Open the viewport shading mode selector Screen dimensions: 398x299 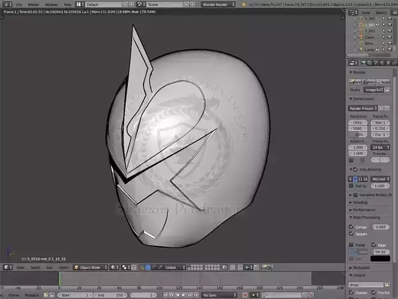click(x=115, y=267)
